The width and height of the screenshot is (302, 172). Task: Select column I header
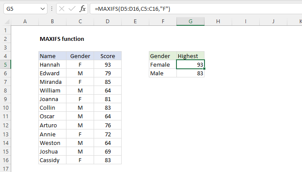point(245,21)
